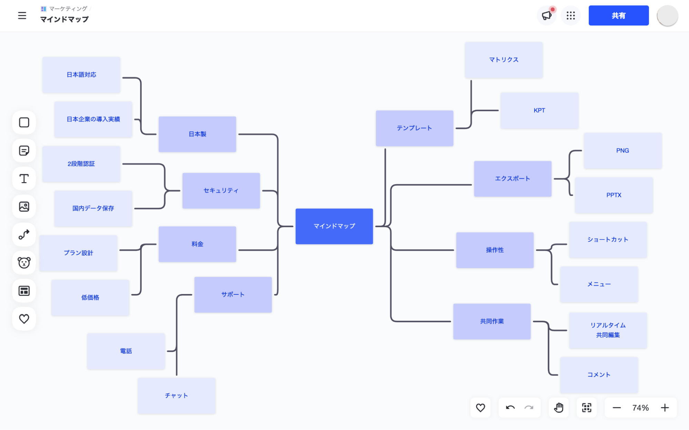Open the 74% zoom level menu
Viewport: 689px width, 430px height.
[640, 408]
